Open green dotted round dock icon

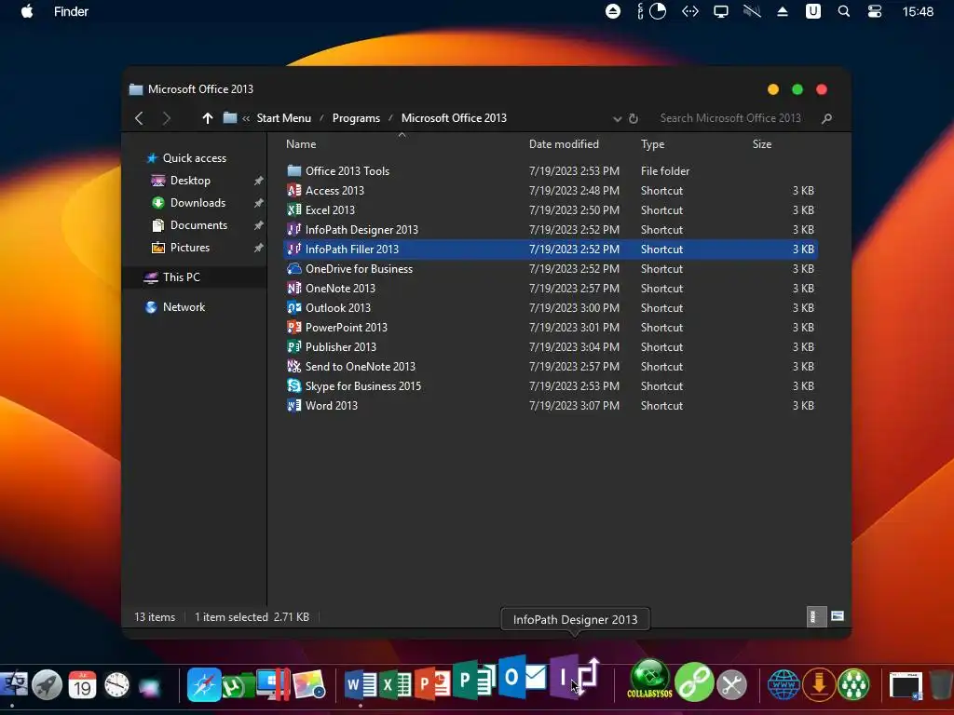click(853, 684)
